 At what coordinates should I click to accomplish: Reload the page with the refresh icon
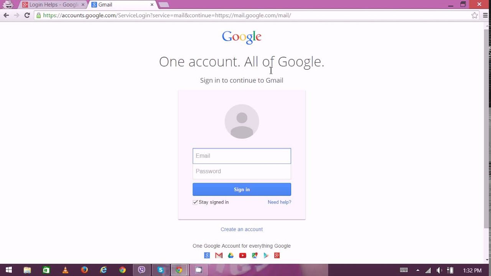[27, 15]
